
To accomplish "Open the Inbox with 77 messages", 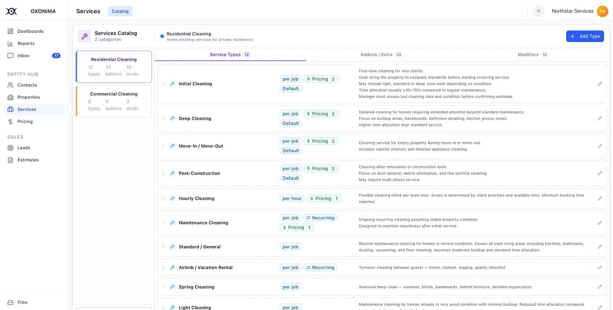I will 34,55.
